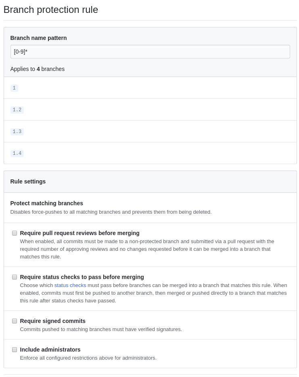Enable Require pull request reviews checkbox
The height and width of the screenshot is (377, 299).
[x=15, y=233]
